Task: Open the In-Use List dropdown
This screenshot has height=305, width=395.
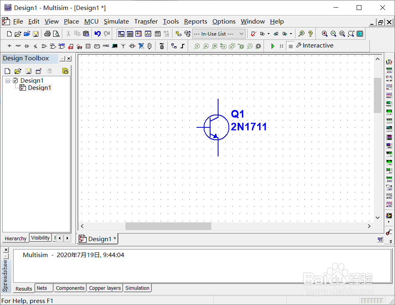Action: pos(218,34)
